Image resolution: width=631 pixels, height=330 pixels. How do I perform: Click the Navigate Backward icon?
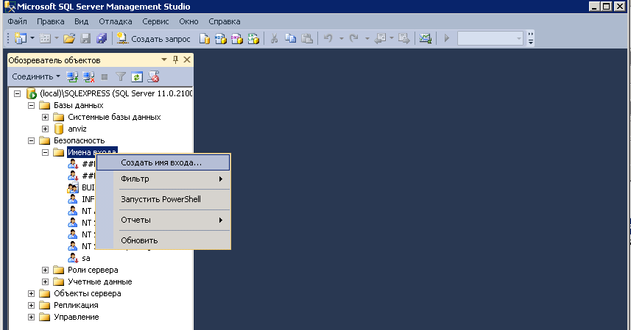380,38
